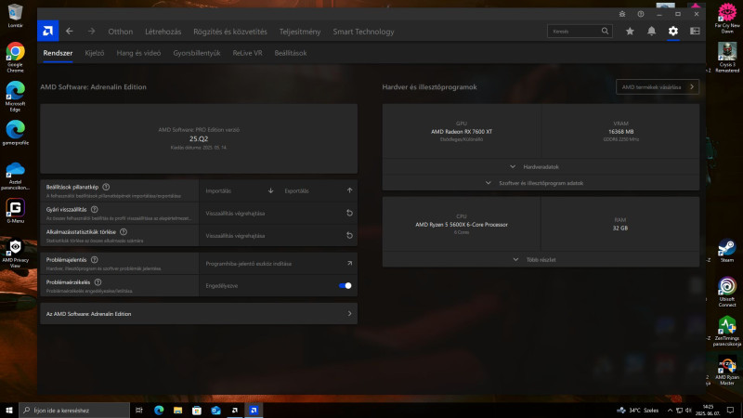The image size is (743, 418).
Task: Click reset icon for Alkalmazásstatisztikák törlése
Action: [x=350, y=236]
